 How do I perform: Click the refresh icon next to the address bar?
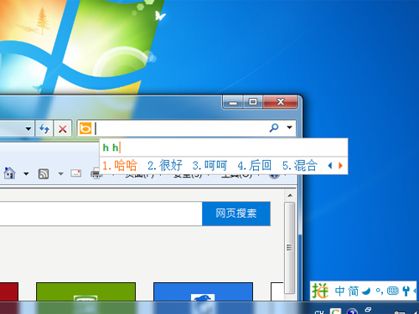click(x=44, y=129)
